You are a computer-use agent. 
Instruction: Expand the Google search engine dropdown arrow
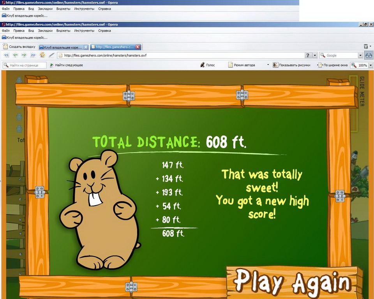(x=360, y=55)
